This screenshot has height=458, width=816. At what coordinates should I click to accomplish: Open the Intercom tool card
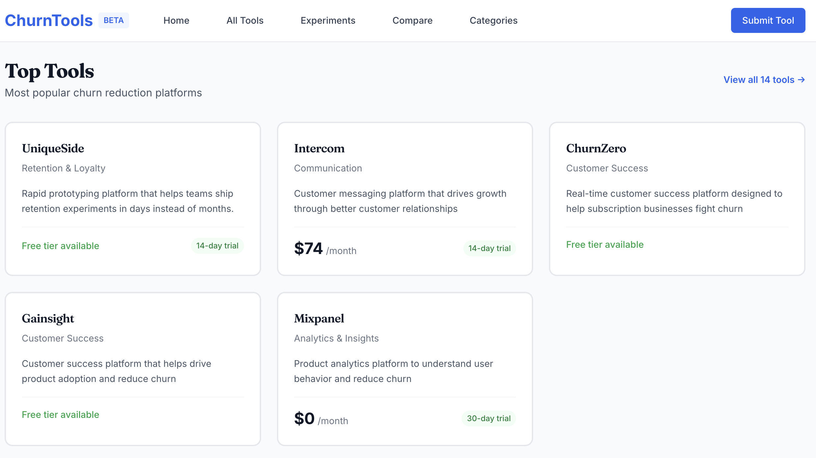coord(405,199)
